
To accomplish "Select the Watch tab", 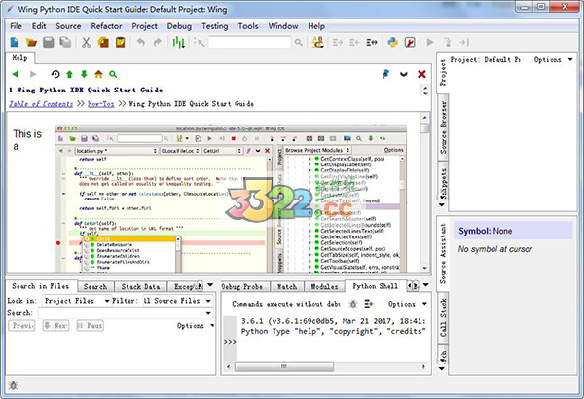I will coord(287,286).
